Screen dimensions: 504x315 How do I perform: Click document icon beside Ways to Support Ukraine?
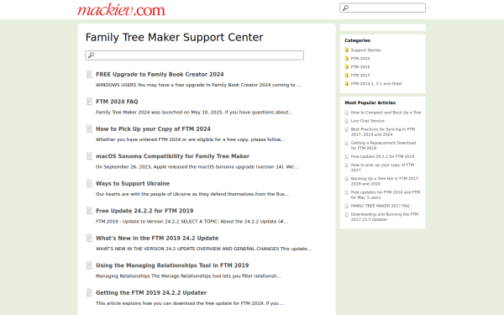(89, 183)
